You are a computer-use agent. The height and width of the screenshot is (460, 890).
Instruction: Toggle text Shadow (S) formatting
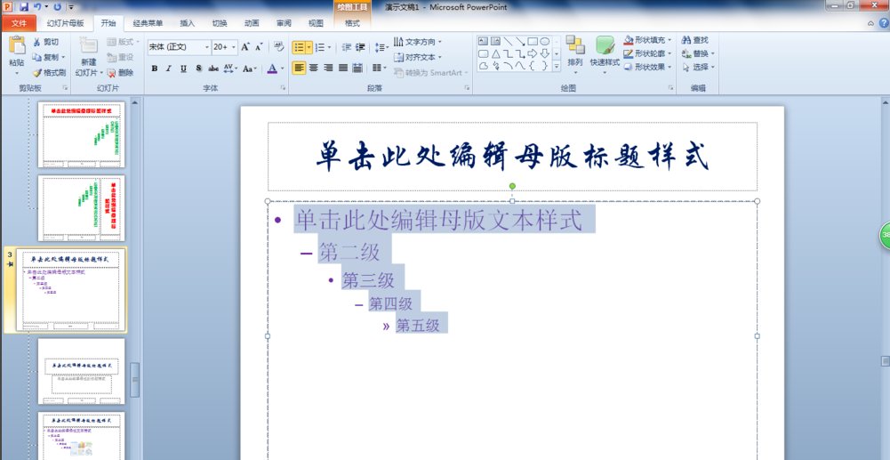198,69
